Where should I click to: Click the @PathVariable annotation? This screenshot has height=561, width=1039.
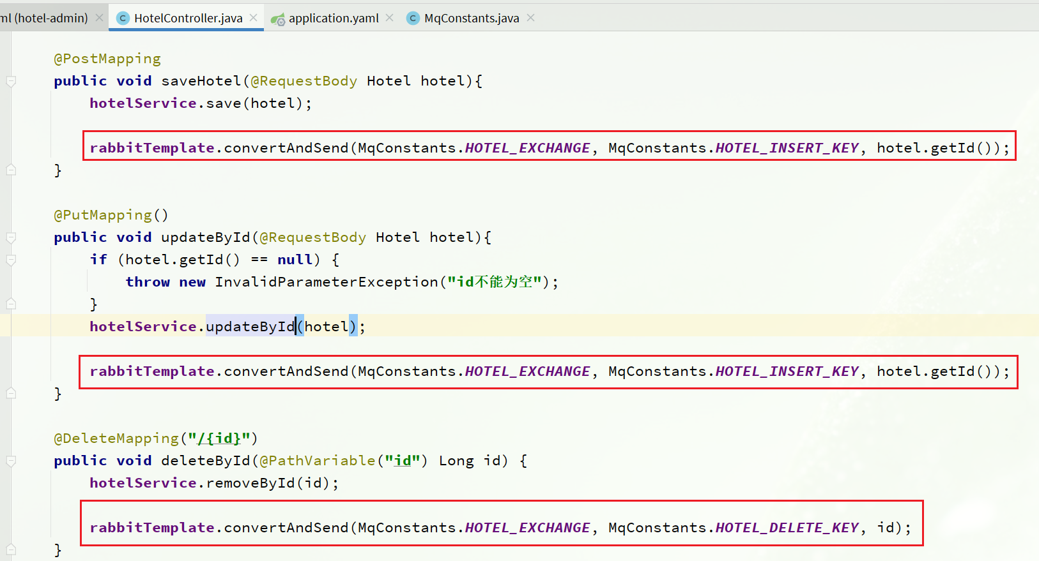pyautogui.click(x=318, y=461)
